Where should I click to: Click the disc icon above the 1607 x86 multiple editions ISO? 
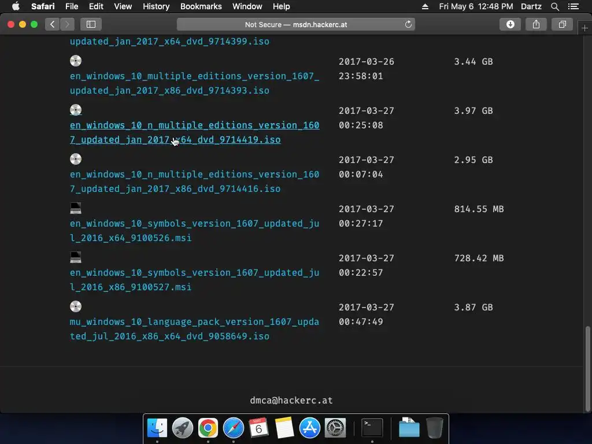[76, 61]
